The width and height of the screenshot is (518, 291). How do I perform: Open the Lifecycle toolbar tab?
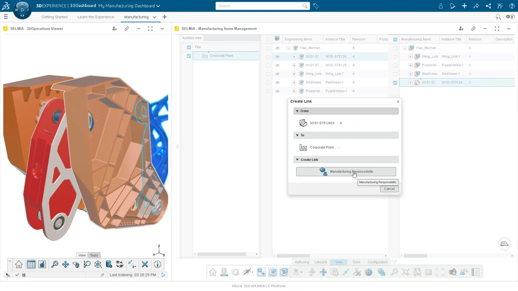(321, 262)
